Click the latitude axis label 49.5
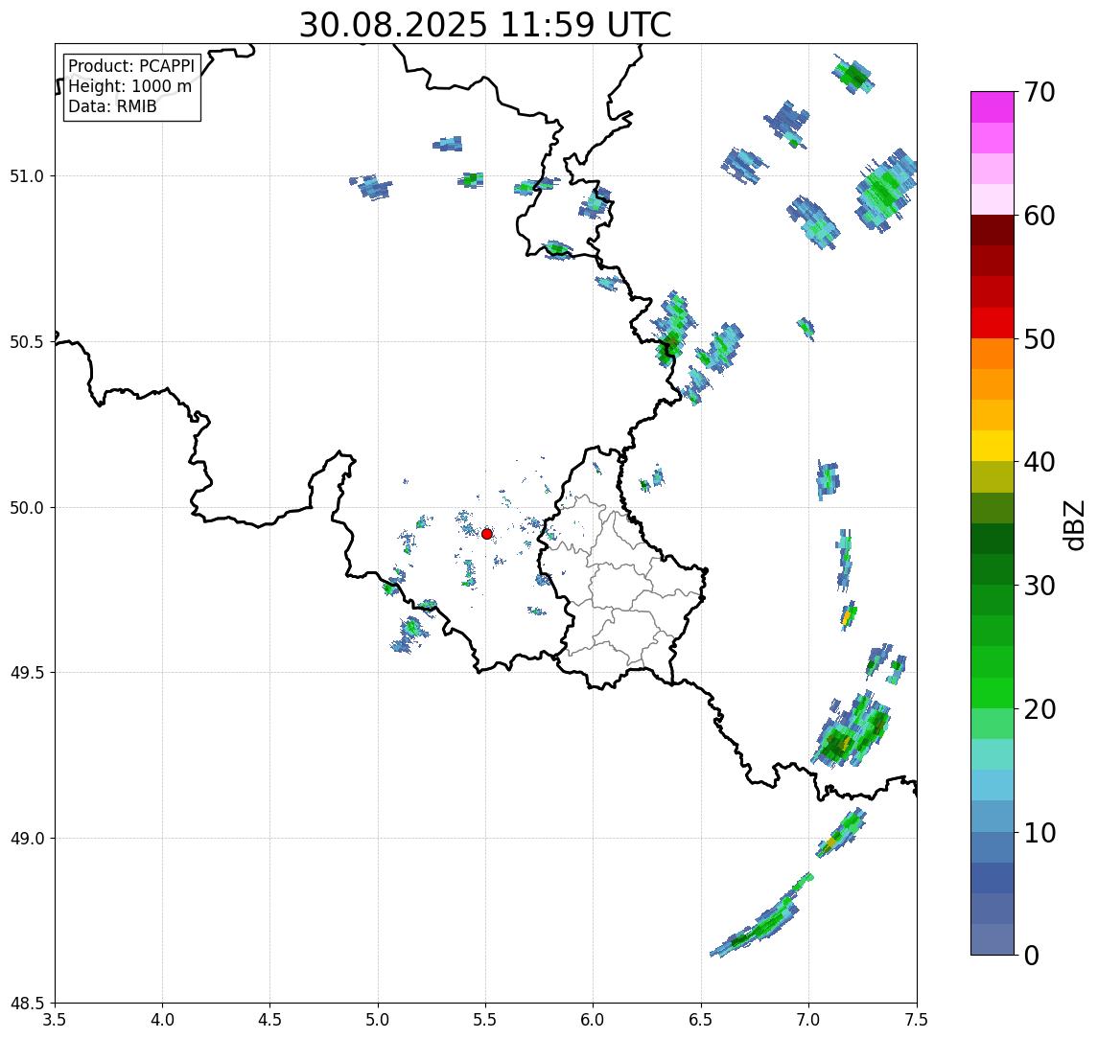Image resolution: width=1098 pixels, height=1039 pixels. (x=26, y=672)
